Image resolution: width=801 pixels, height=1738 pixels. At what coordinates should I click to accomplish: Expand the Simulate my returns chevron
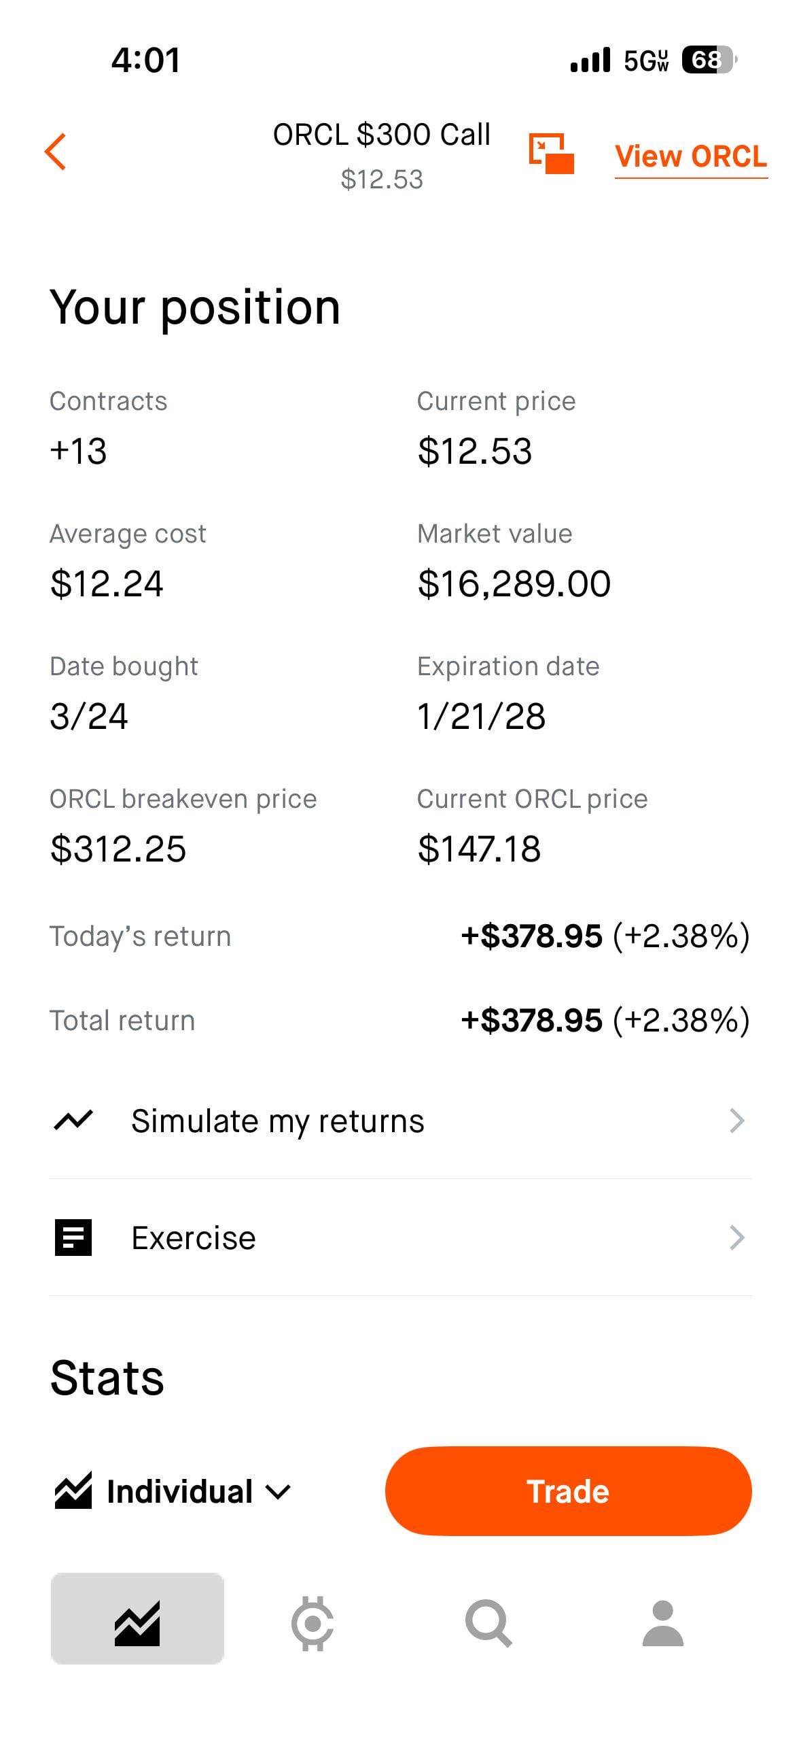pyautogui.click(x=736, y=1121)
